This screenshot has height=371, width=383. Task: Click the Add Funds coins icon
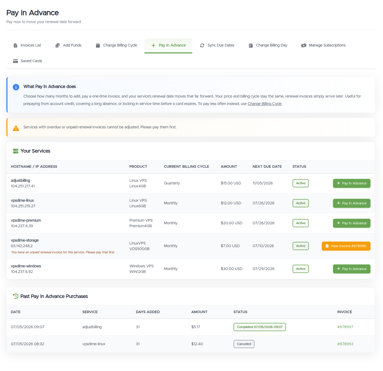pos(57,45)
